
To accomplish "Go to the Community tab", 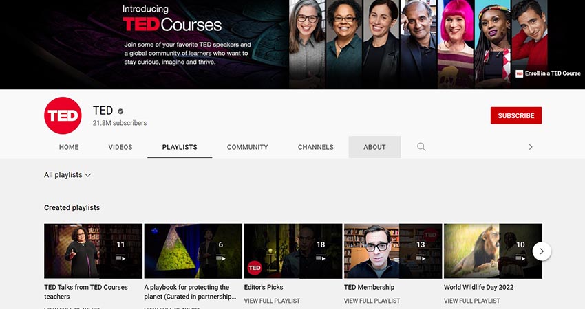I will pyautogui.click(x=247, y=147).
